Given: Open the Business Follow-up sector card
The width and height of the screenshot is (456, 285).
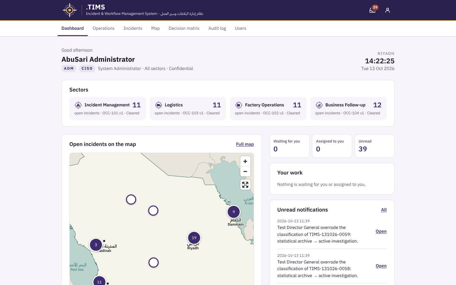Looking at the screenshot, I should tap(348, 108).
